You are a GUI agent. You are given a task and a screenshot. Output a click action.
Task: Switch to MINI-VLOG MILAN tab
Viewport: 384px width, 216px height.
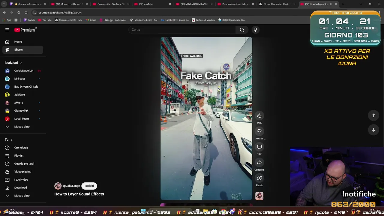[x=194, y=4]
